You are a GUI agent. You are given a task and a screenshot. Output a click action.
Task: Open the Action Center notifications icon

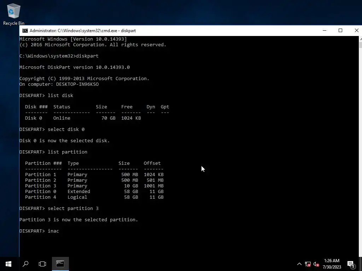[351, 264]
